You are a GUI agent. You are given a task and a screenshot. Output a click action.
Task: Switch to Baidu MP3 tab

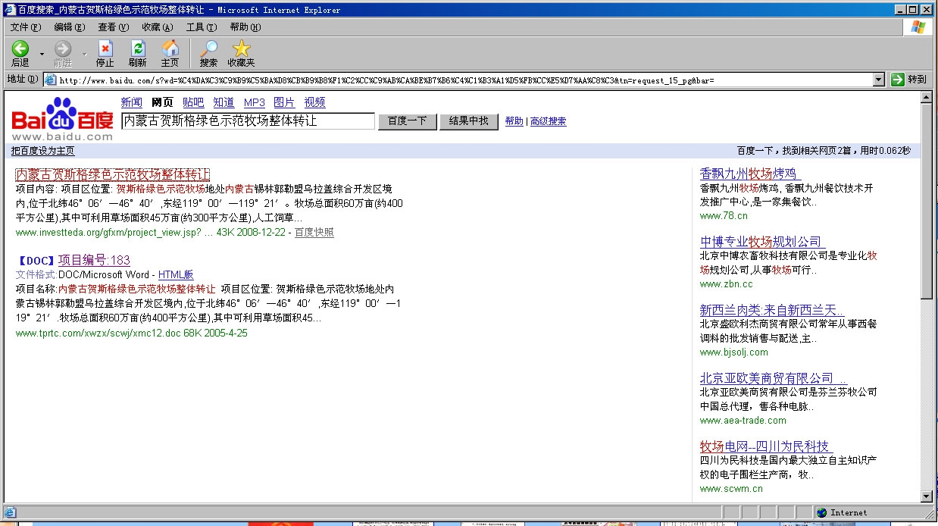pyautogui.click(x=254, y=102)
